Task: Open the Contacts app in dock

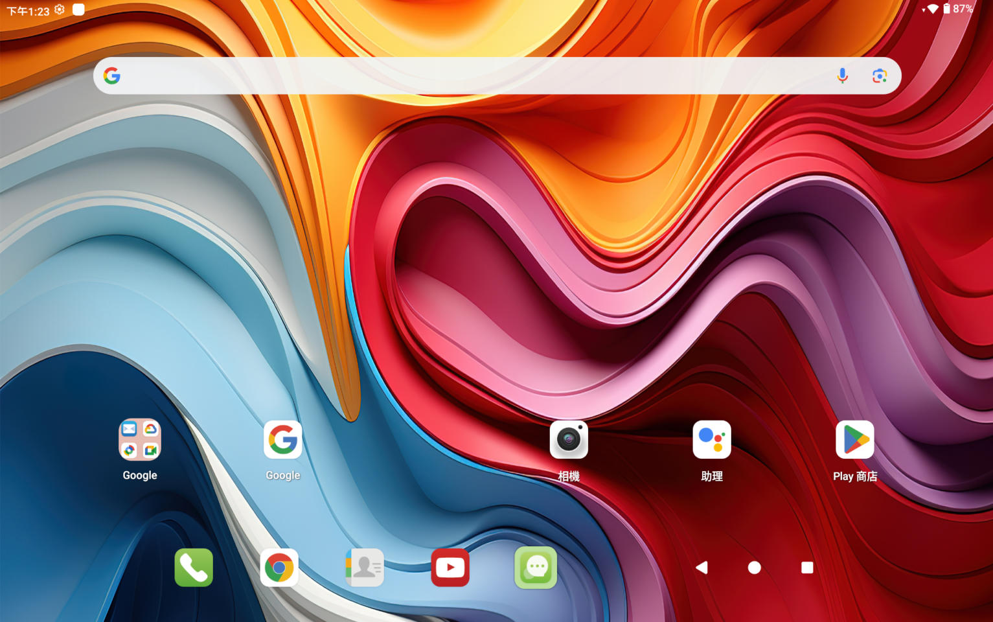Action: pos(365,568)
